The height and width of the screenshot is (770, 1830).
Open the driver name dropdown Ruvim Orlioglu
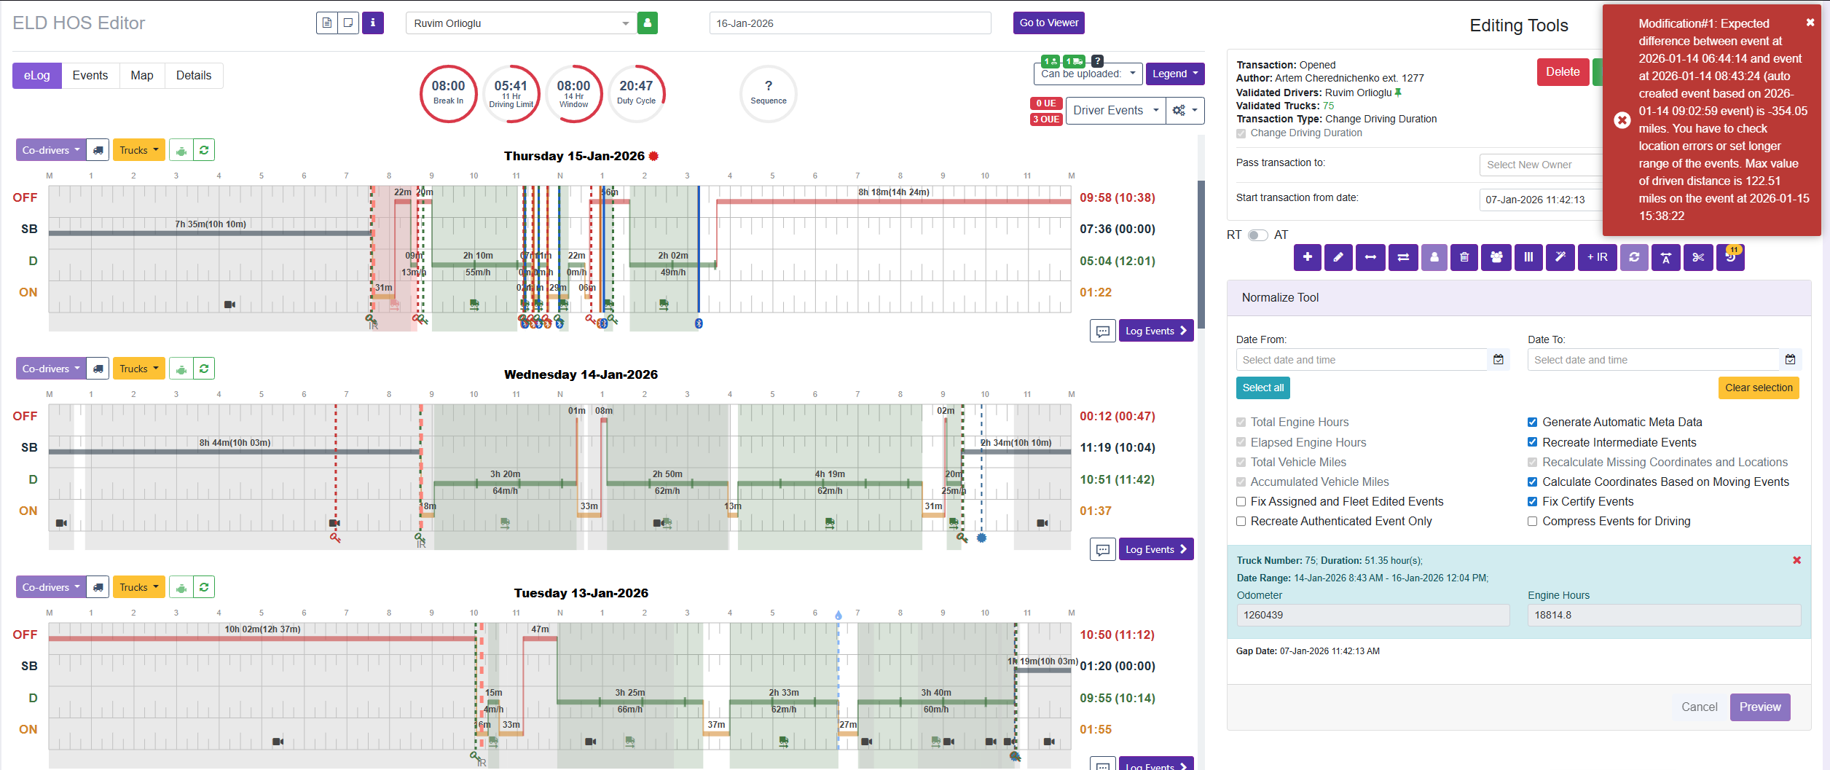pyautogui.click(x=521, y=23)
